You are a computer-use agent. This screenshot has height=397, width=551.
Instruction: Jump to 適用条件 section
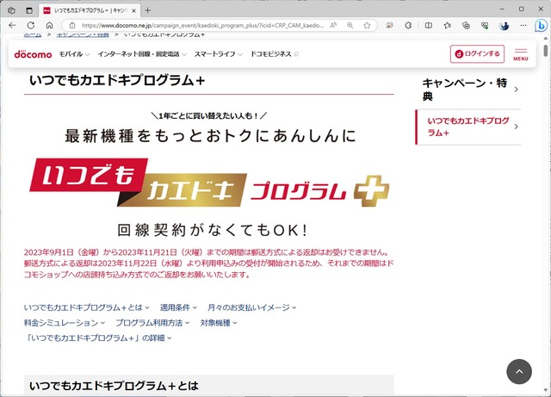178,307
